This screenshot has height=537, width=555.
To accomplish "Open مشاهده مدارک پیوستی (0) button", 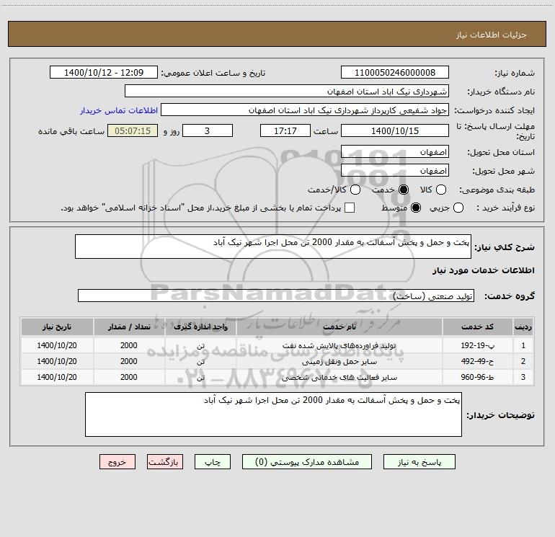I will click(x=307, y=462).
